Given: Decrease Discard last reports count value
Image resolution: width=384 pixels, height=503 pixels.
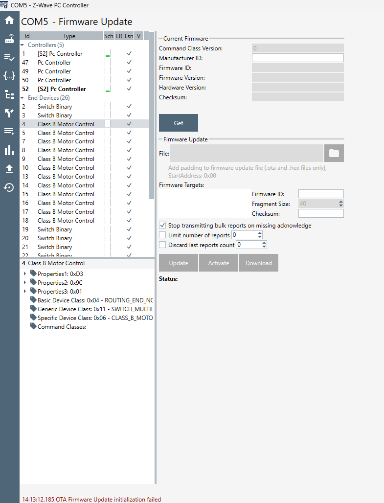Looking at the screenshot, I should pos(264,247).
